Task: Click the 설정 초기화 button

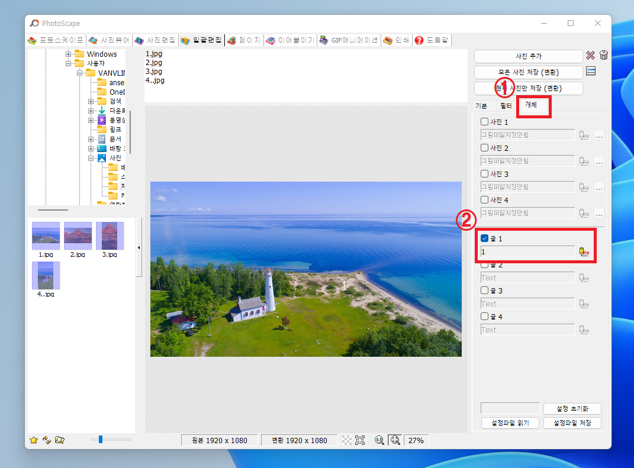Action: [572, 409]
